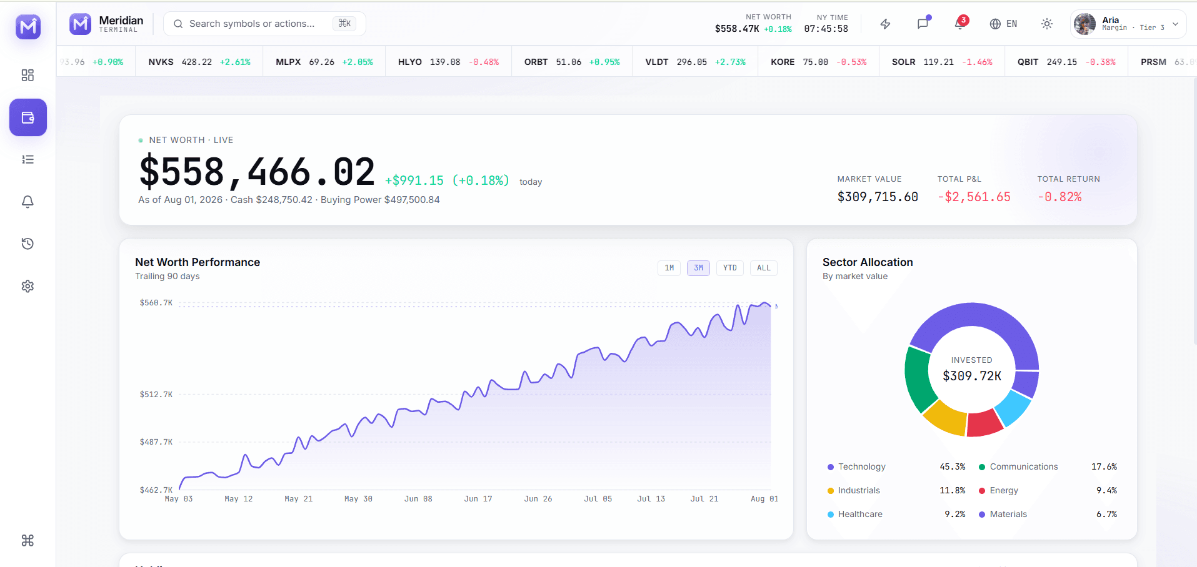Click the +$991.15 (+0.18%) today change
1197x567 pixels.
click(x=447, y=180)
